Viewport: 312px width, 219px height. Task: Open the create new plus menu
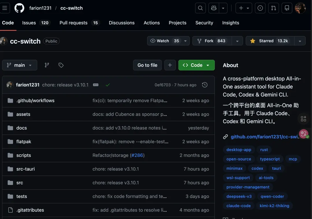tap(244, 8)
